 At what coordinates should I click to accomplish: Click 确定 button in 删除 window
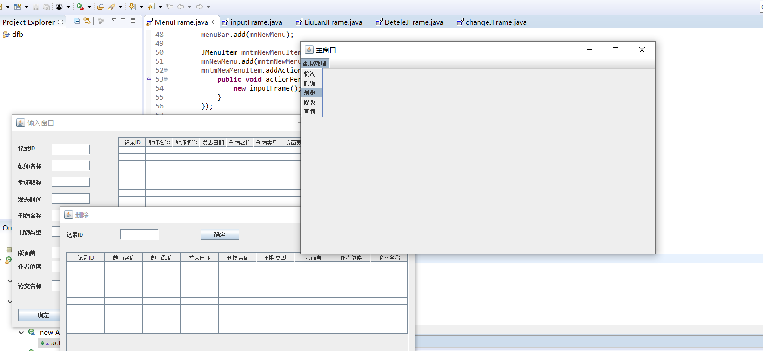click(220, 234)
